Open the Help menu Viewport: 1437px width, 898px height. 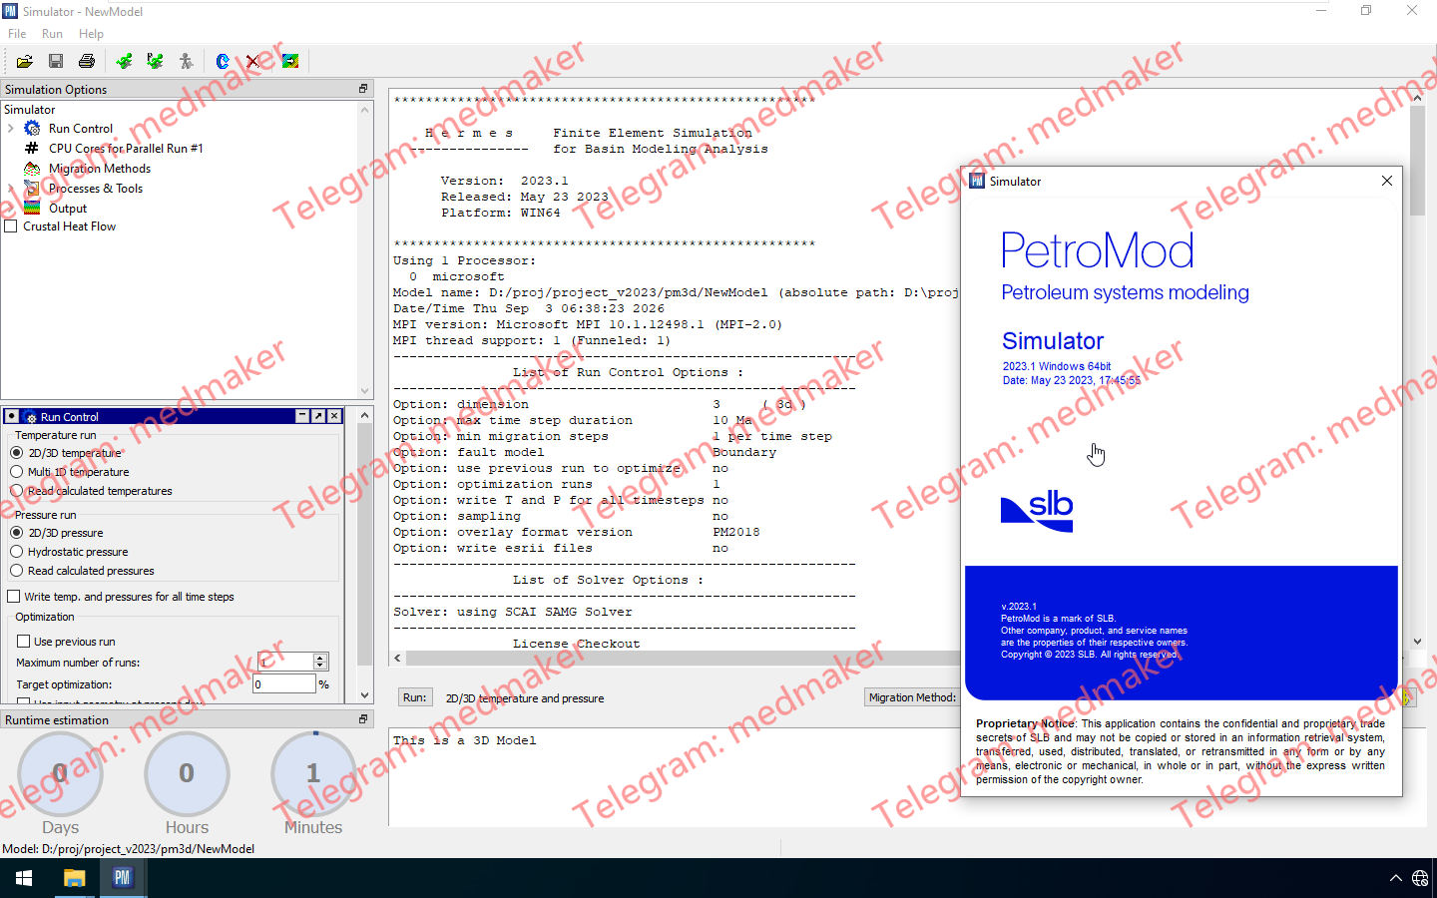(91, 34)
